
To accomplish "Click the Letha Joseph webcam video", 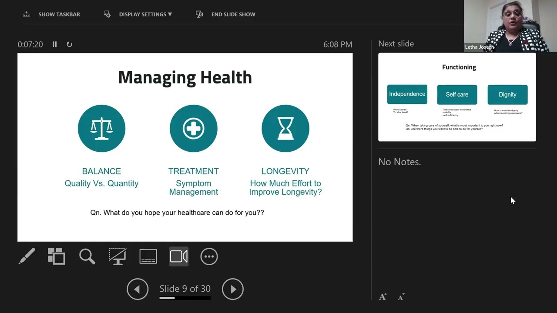I will coord(510,26).
